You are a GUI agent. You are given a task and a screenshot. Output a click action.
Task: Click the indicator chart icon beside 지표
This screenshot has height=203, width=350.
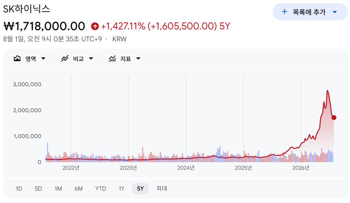point(112,58)
